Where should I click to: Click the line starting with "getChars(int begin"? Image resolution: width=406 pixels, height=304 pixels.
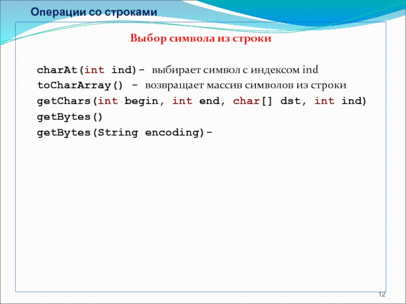click(201, 101)
